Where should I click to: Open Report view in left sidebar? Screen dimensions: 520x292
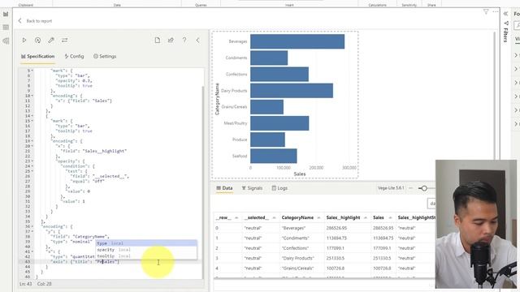click(x=6, y=14)
